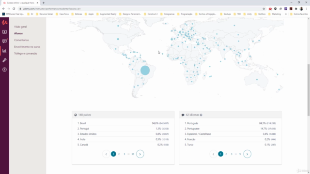310x174 pixels.
Task: Click the Estados Unidos row
Action: pos(123,134)
